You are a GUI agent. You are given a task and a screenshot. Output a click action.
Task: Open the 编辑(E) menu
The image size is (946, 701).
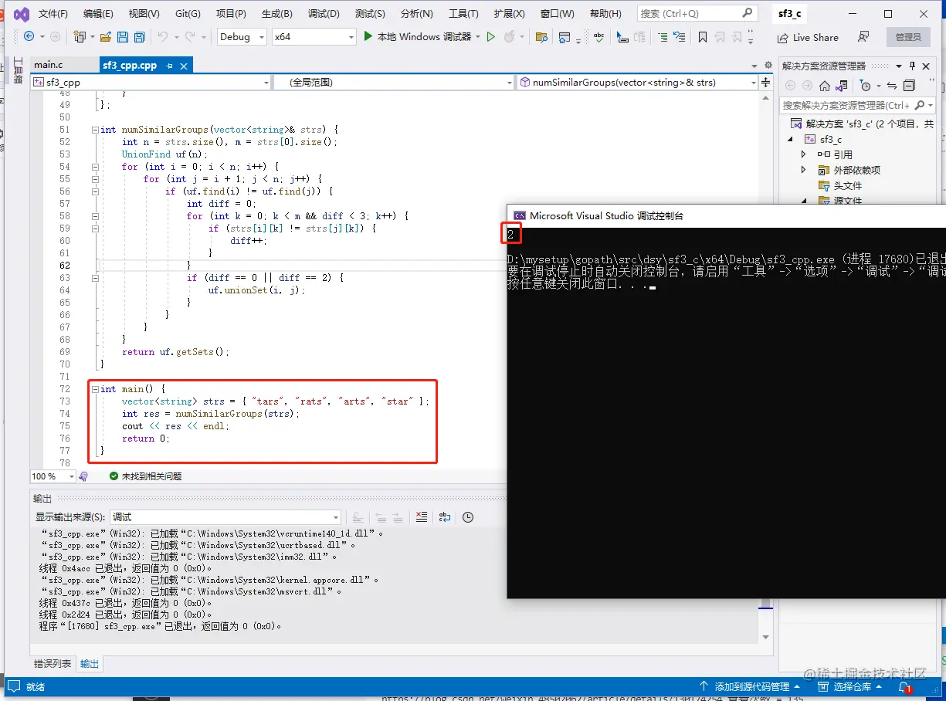click(x=98, y=14)
